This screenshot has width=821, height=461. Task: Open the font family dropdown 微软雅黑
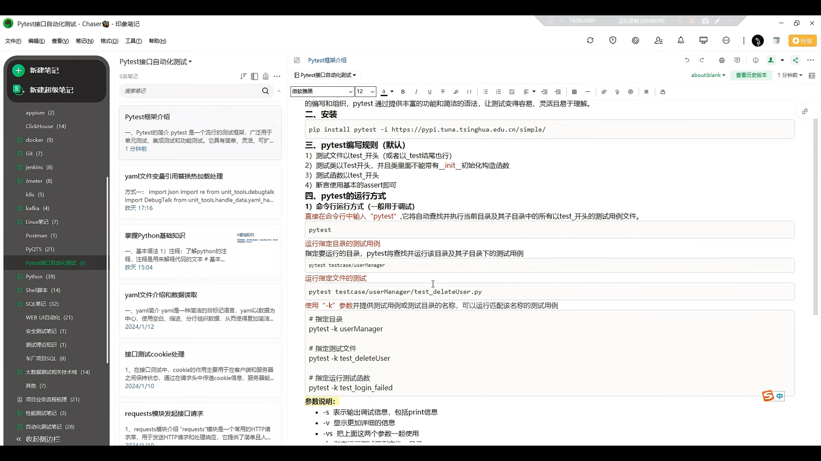tap(322, 91)
